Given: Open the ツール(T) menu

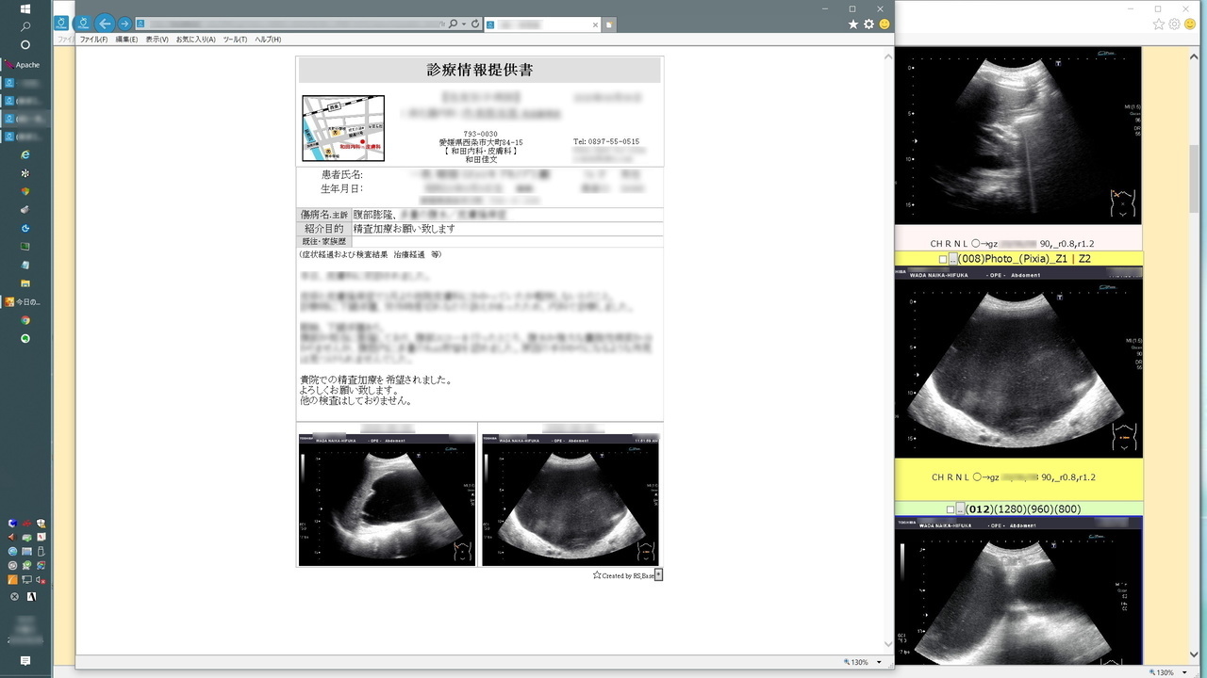Looking at the screenshot, I should tap(235, 40).
